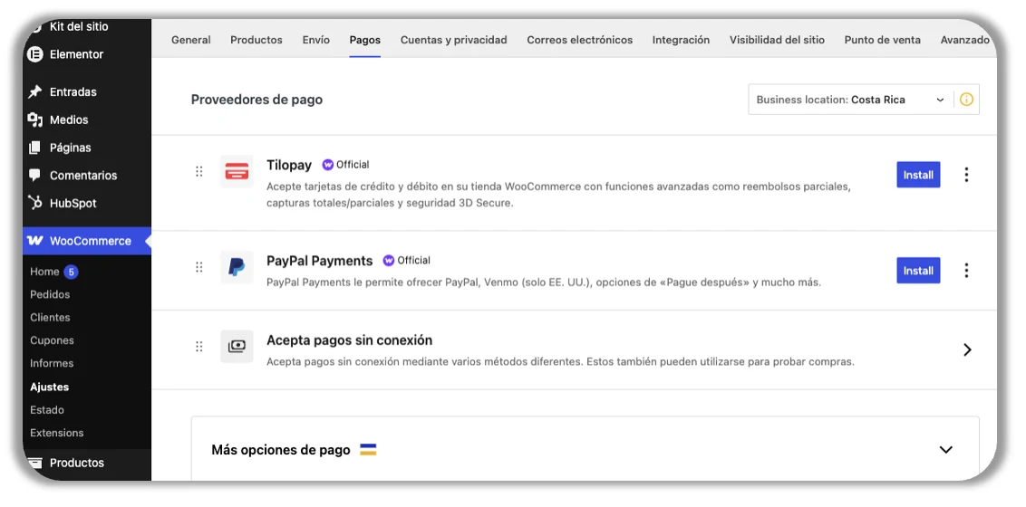Screen dimensions: 1026x507
Task: Click the PayPal logo icon
Action: click(237, 266)
